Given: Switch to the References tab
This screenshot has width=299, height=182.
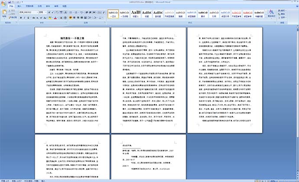Looking at the screenshot, I should [39, 6].
